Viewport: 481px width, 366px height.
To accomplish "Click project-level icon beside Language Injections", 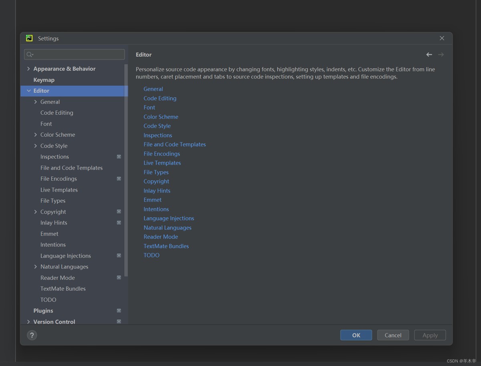I will click(x=119, y=256).
